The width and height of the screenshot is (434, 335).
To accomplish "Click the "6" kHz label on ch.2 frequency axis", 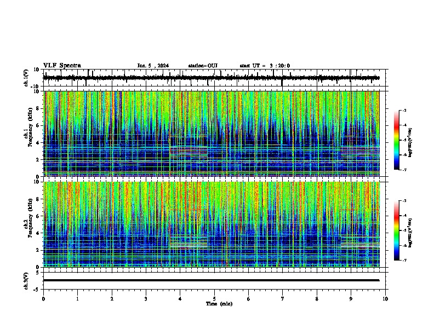I will (38, 216).
